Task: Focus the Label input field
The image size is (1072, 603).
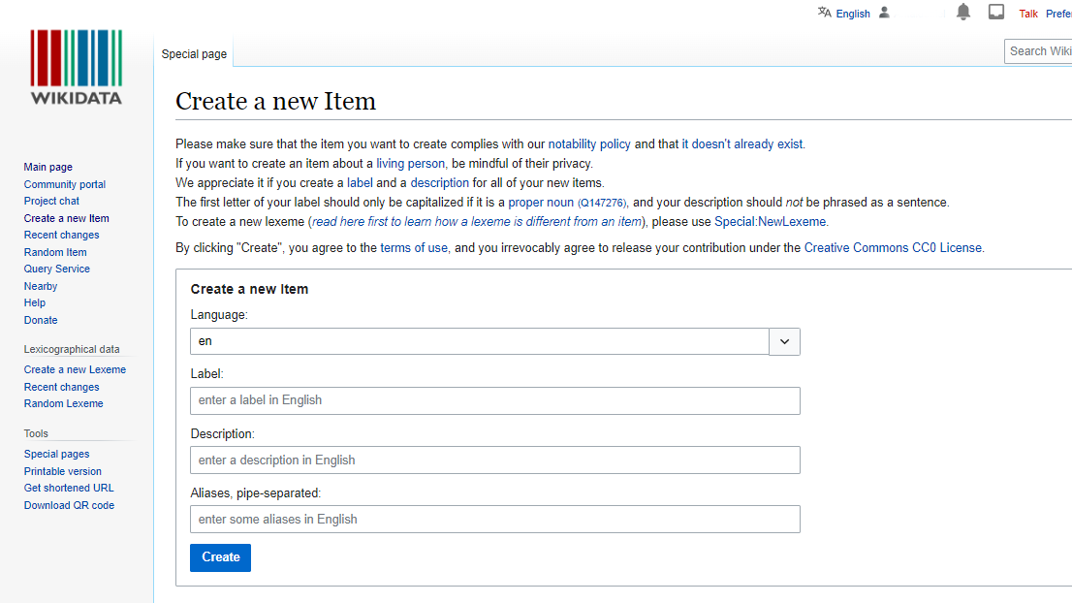Action: point(494,400)
